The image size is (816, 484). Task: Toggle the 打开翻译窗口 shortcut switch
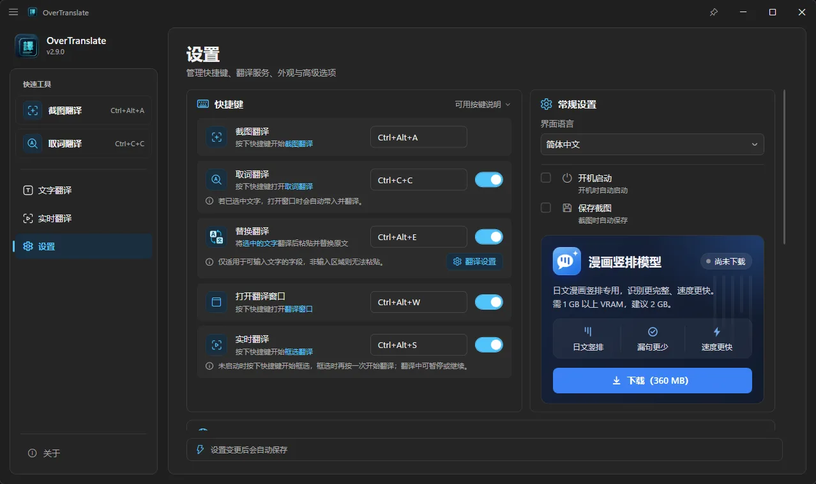point(489,302)
